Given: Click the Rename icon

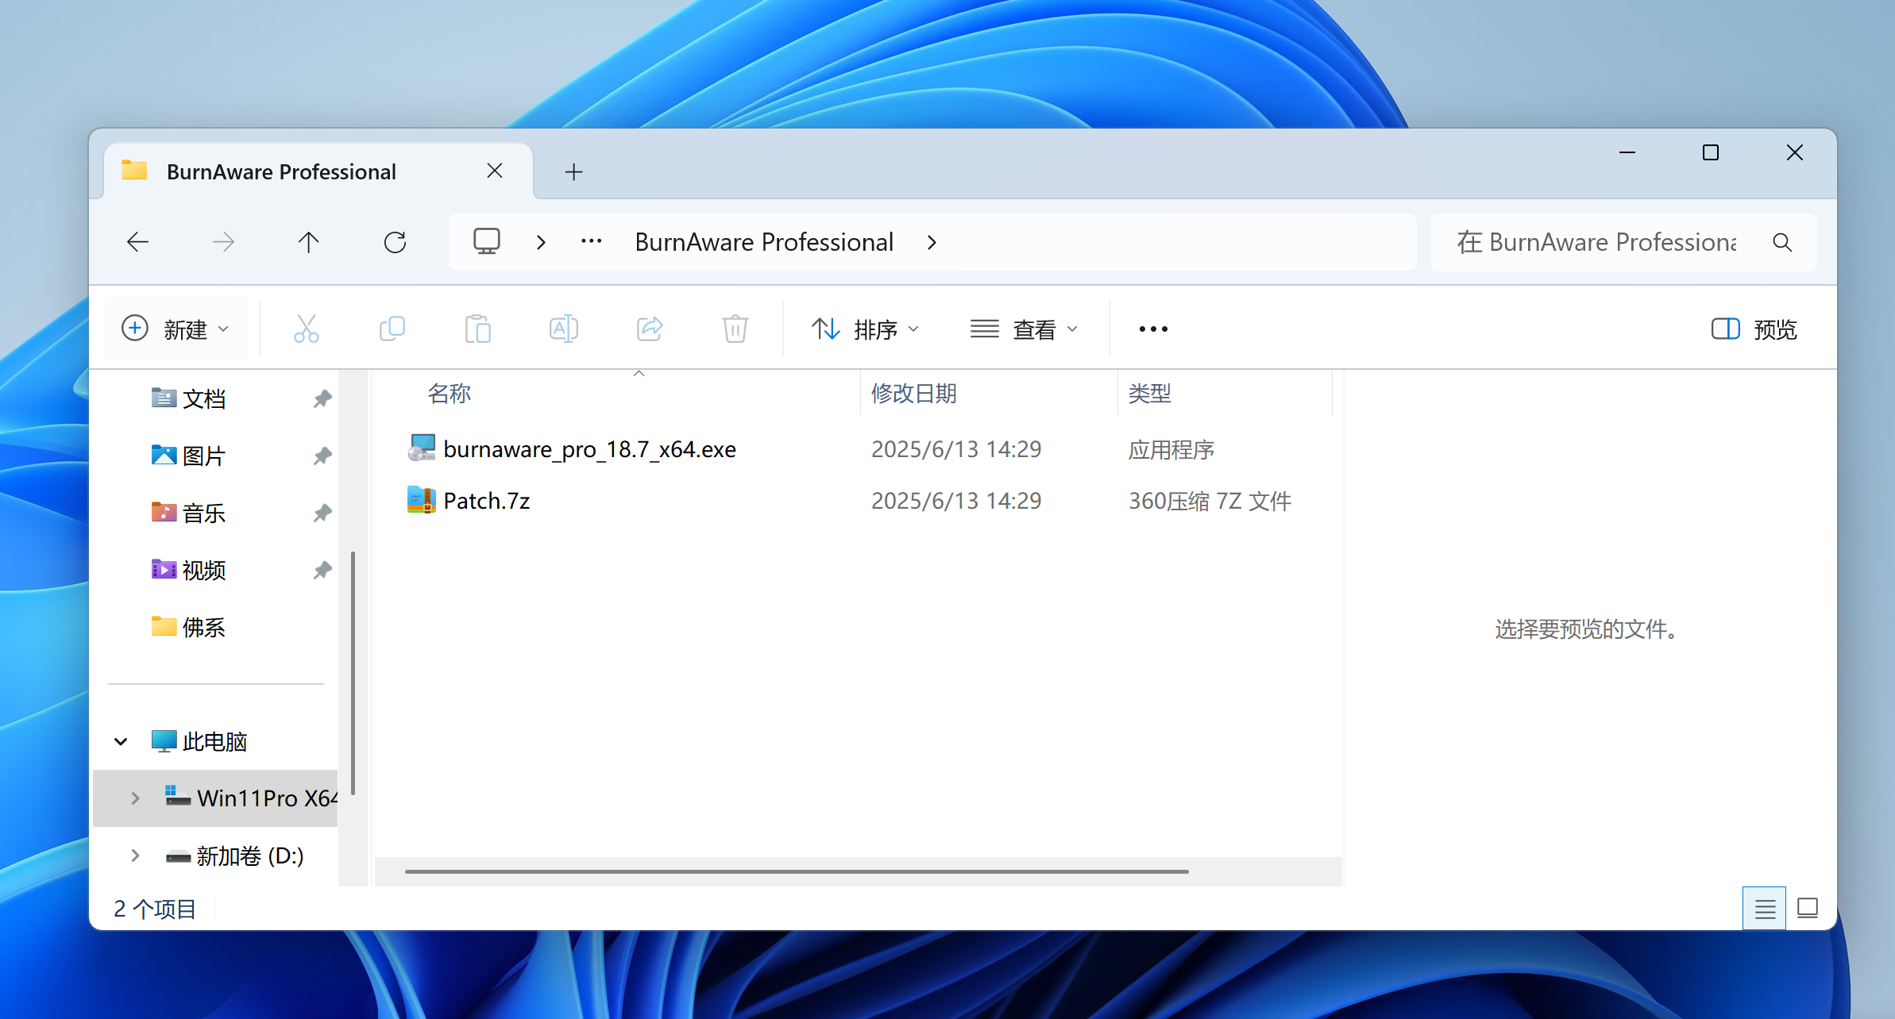Looking at the screenshot, I should [x=563, y=329].
